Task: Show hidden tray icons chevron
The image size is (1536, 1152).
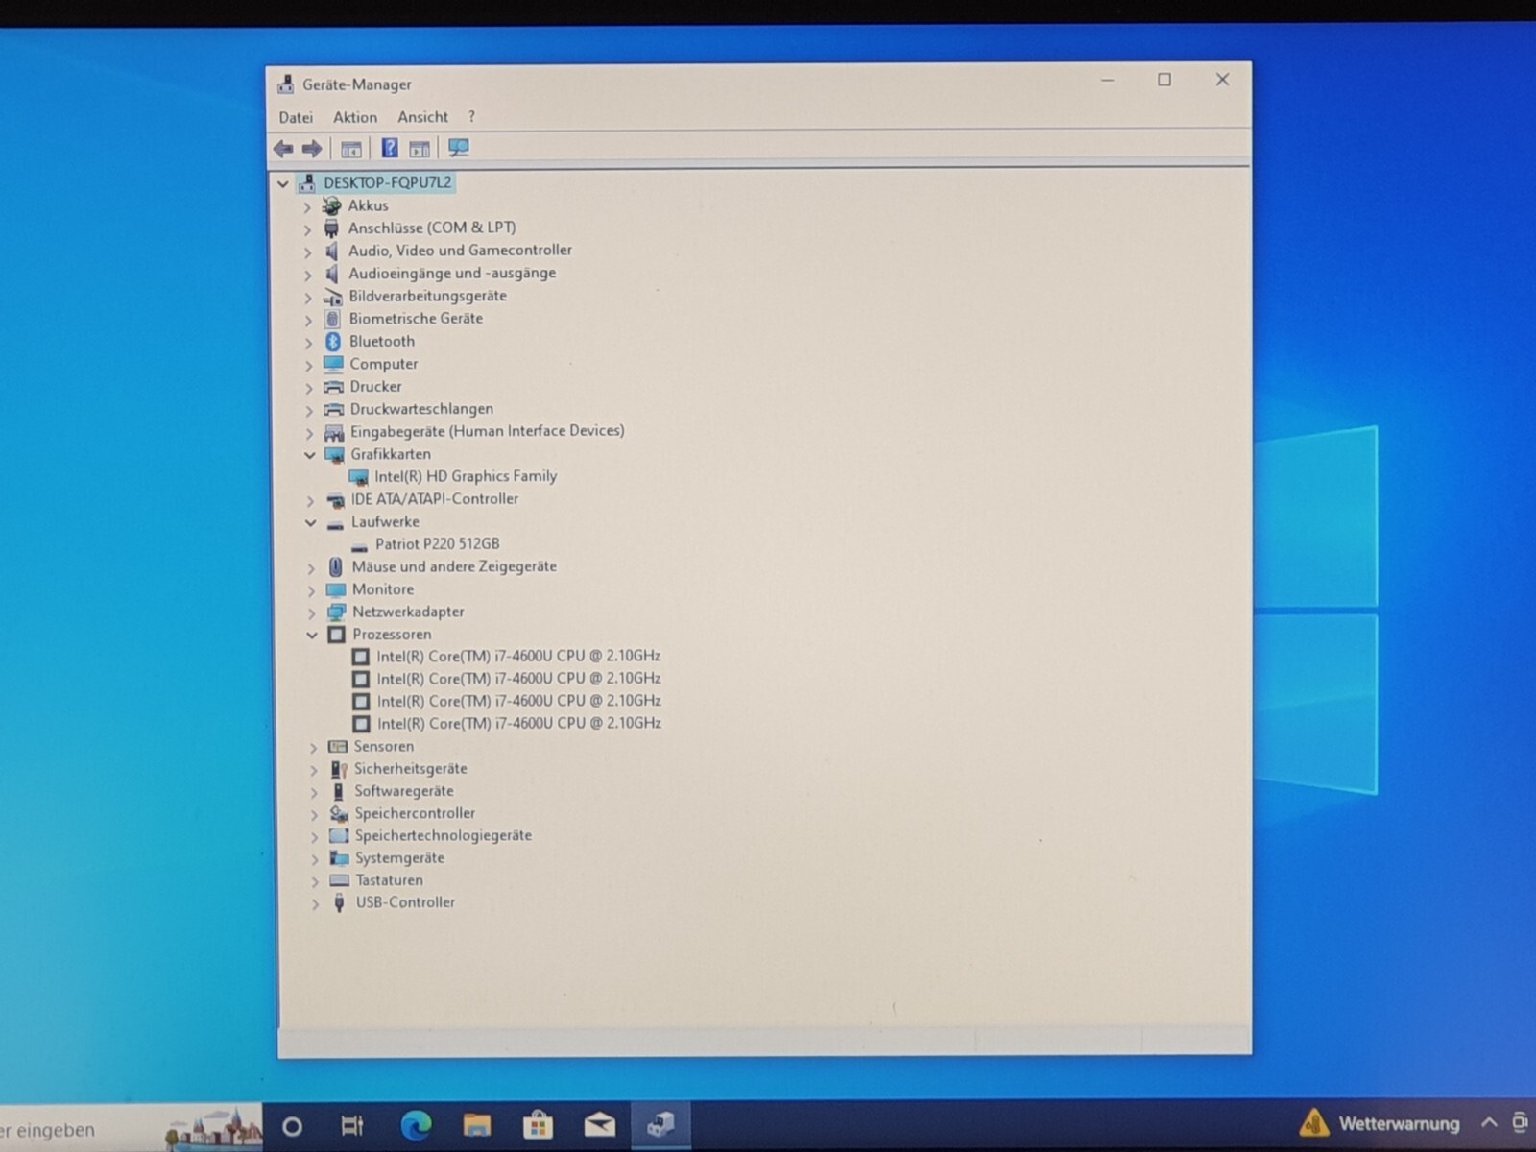Action: [x=1489, y=1122]
